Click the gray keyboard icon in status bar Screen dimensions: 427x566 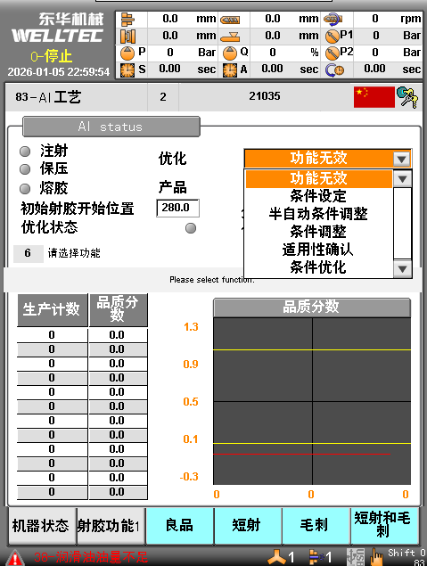coord(356,557)
